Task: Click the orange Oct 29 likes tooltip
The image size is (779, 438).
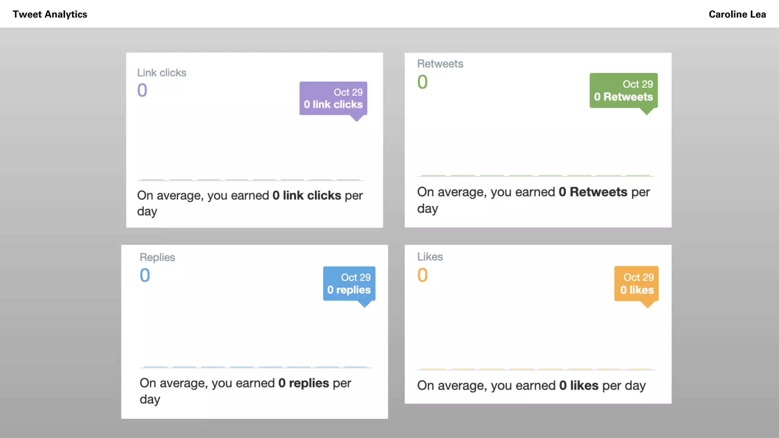Action: tap(636, 284)
